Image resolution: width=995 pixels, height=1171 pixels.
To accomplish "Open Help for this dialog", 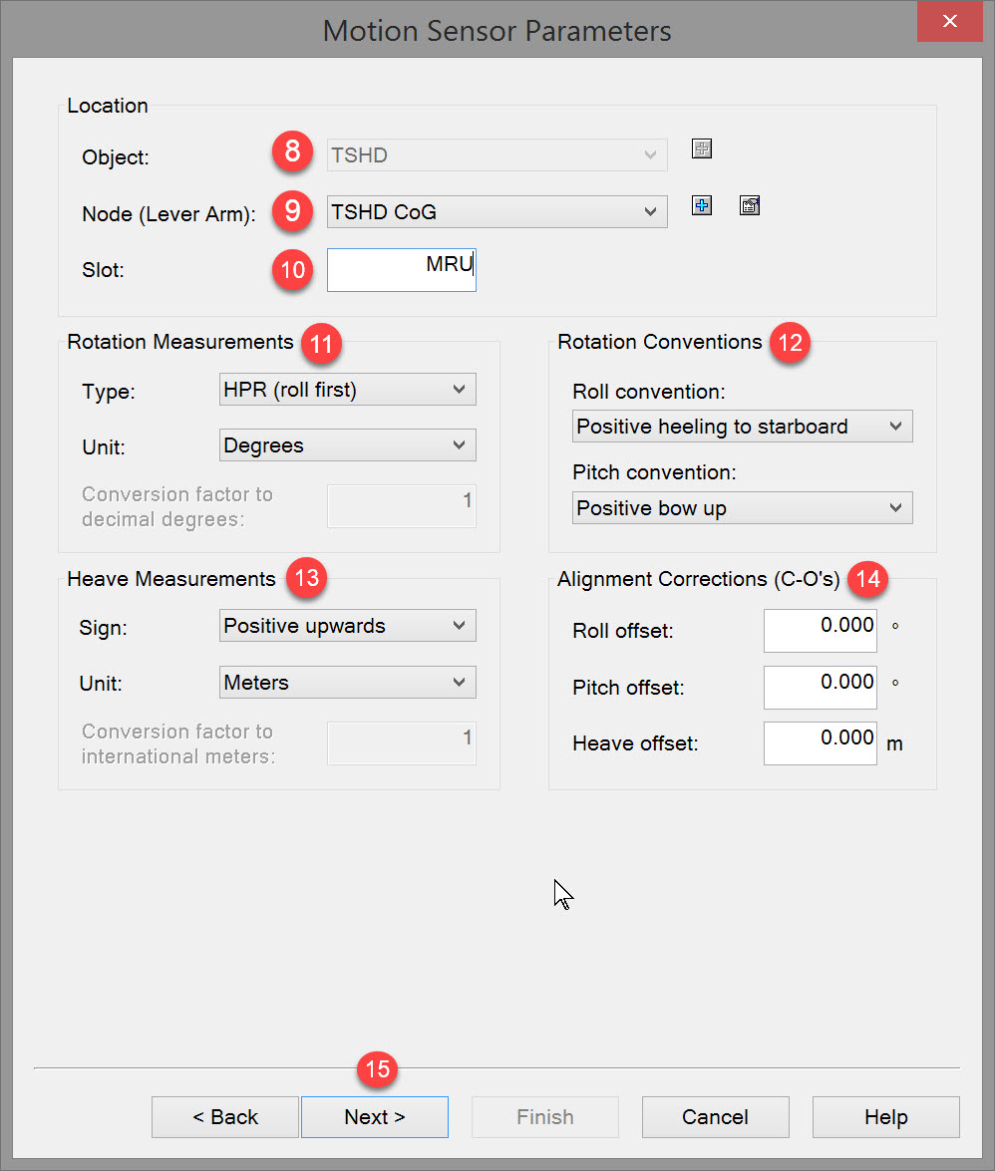I will (885, 1117).
